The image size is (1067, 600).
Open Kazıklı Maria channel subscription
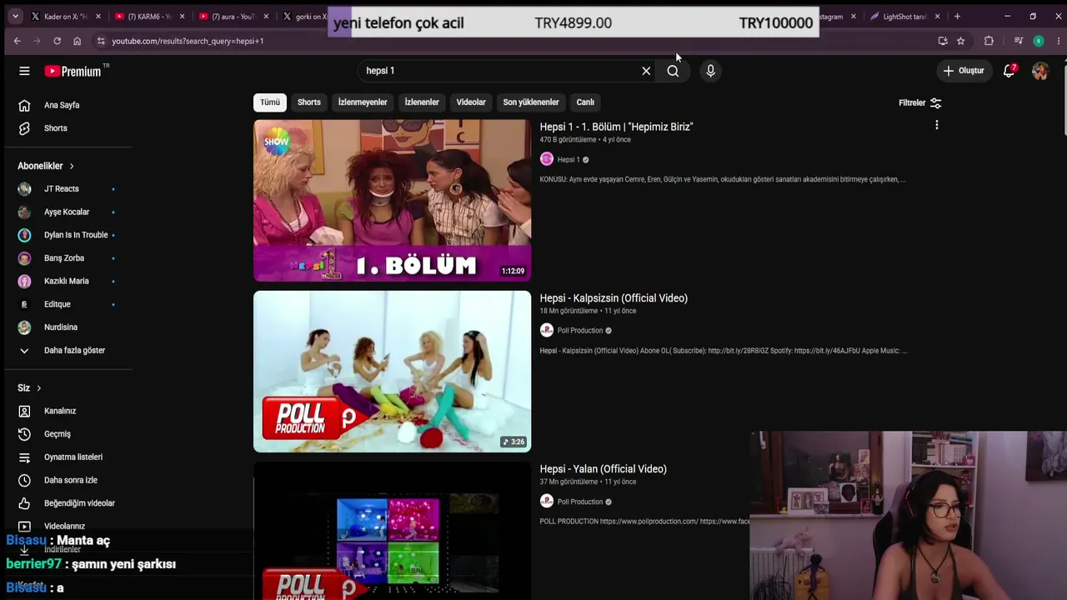[68, 281]
